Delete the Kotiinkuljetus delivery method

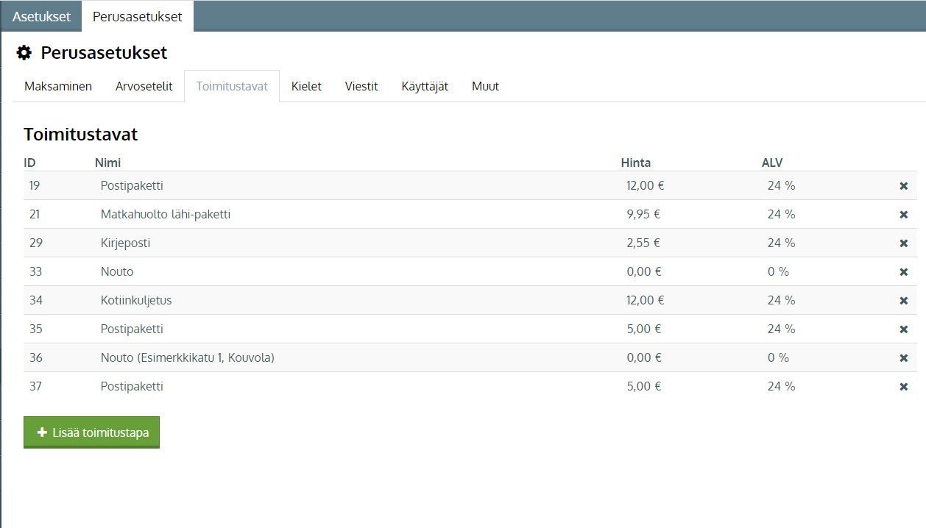click(x=904, y=301)
